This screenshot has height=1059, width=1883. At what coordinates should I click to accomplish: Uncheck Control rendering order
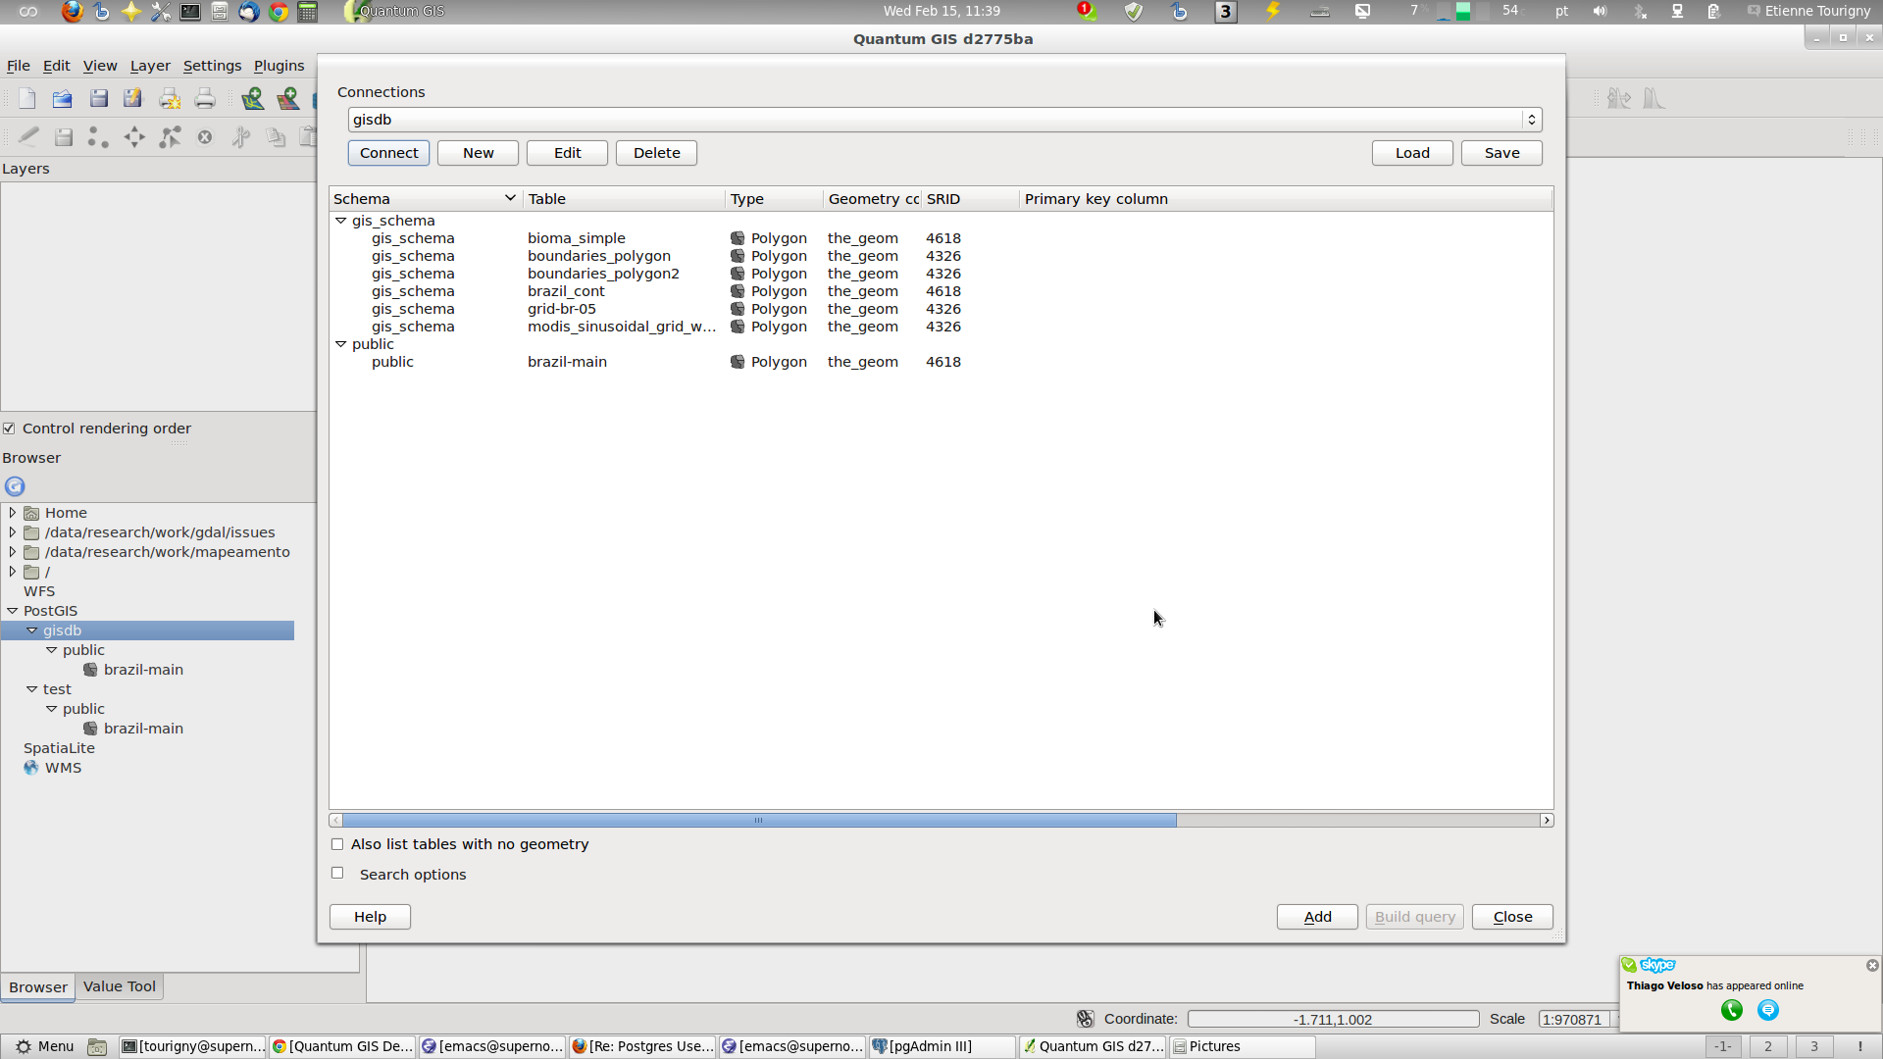[x=9, y=429]
